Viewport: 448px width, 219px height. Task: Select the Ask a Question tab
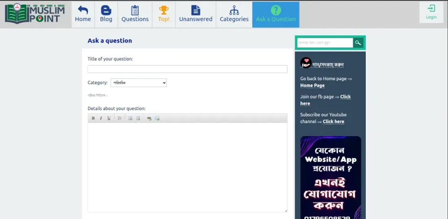(276, 14)
